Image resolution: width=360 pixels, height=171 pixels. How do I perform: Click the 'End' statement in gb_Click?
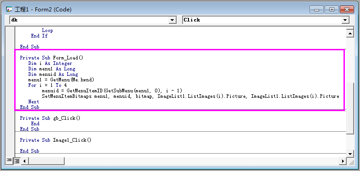(35, 123)
